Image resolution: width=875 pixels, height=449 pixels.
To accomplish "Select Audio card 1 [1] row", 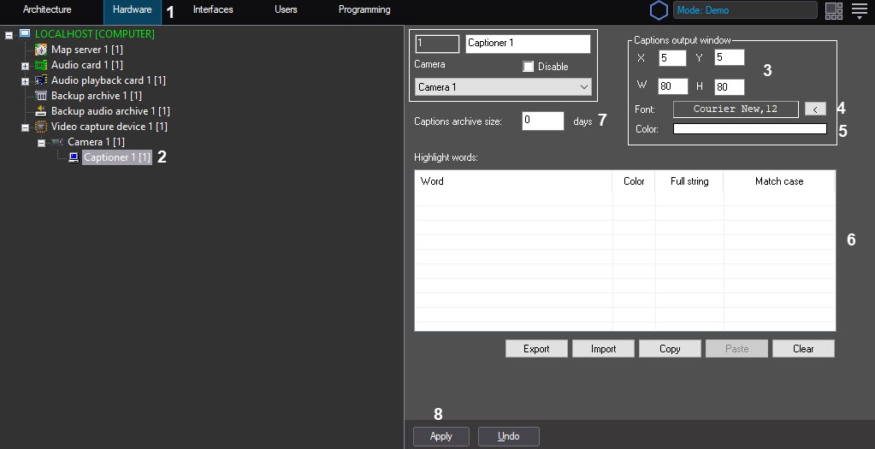I will (86, 65).
